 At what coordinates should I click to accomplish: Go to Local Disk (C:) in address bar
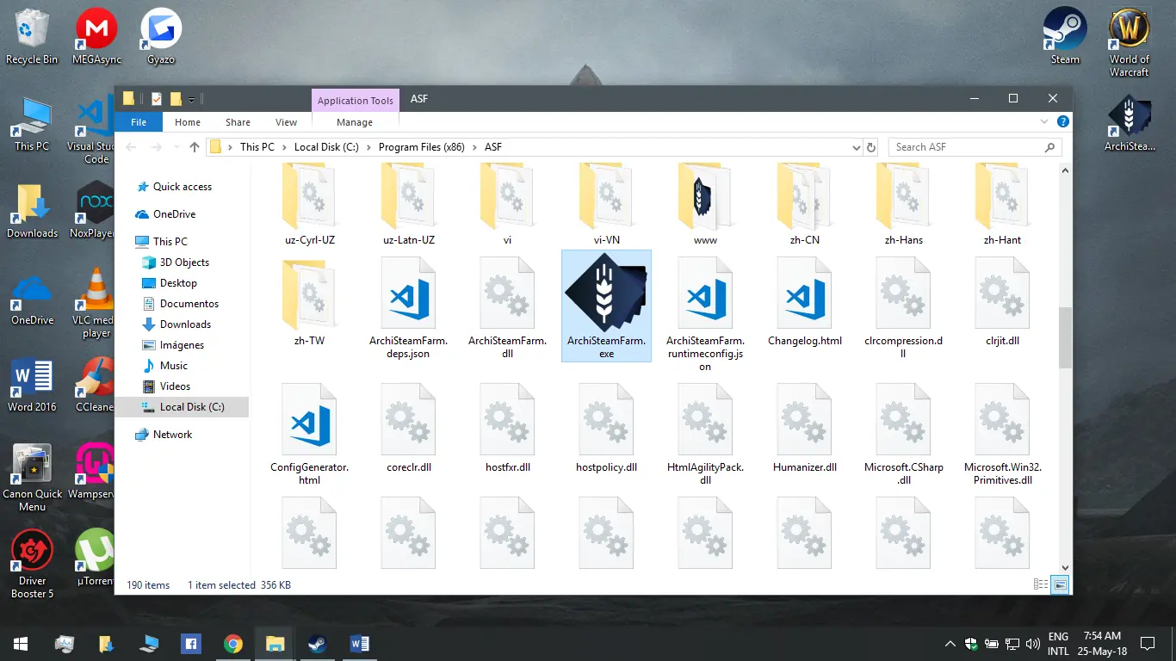(x=326, y=147)
